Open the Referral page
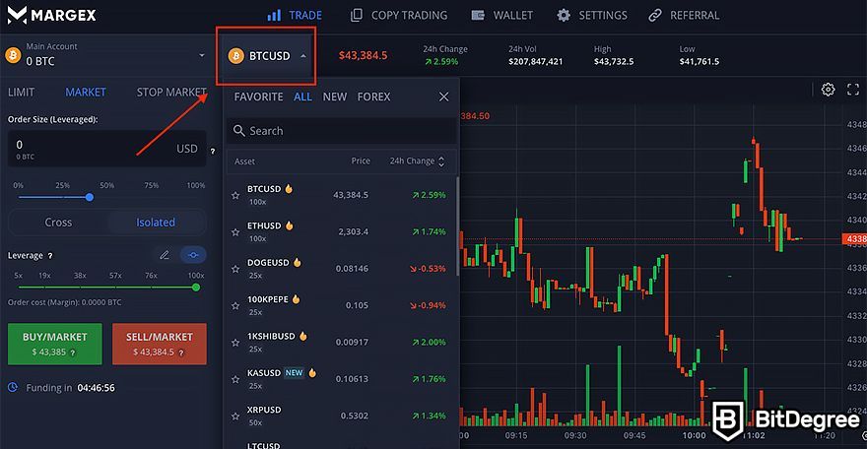Screen dimensions: 867x449 click(x=684, y=15)
